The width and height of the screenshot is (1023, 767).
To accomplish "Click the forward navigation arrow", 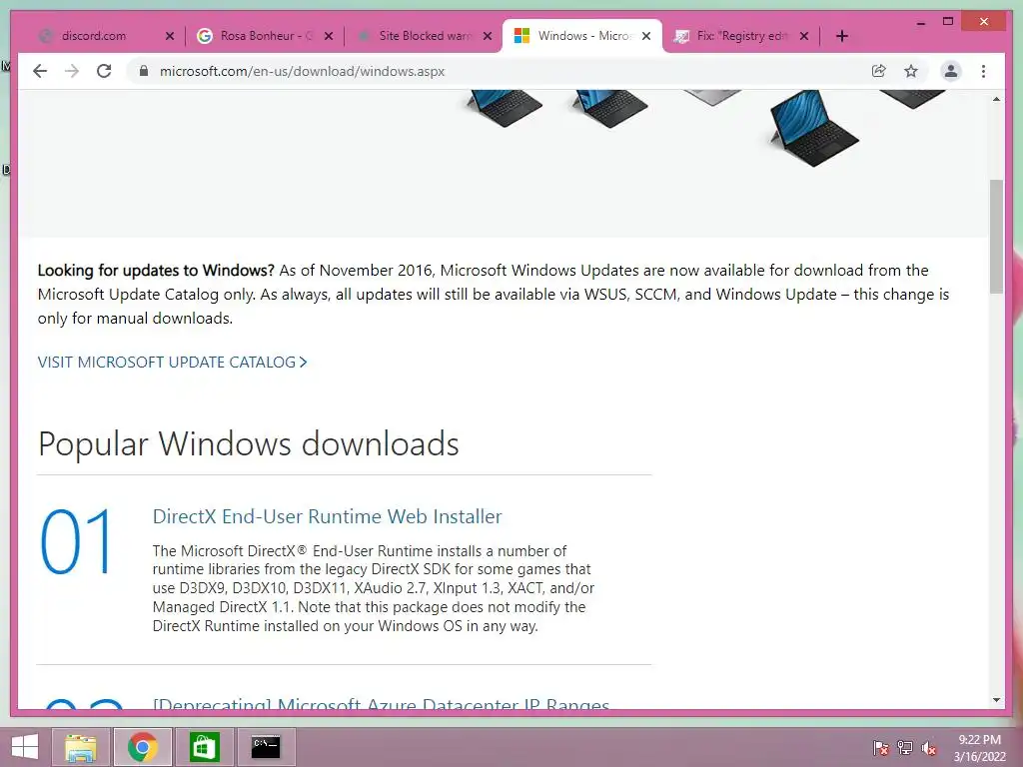I will click(x=72, y=71).
